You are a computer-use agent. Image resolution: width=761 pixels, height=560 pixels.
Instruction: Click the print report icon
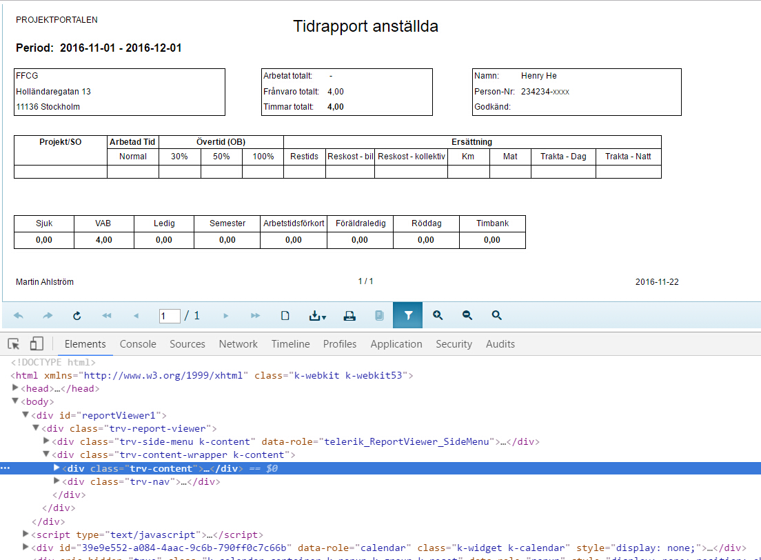(349, 316)
